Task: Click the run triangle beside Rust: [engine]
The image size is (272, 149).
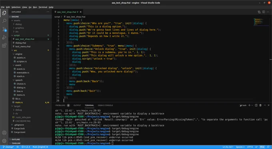Action: [x=47, y=147]
